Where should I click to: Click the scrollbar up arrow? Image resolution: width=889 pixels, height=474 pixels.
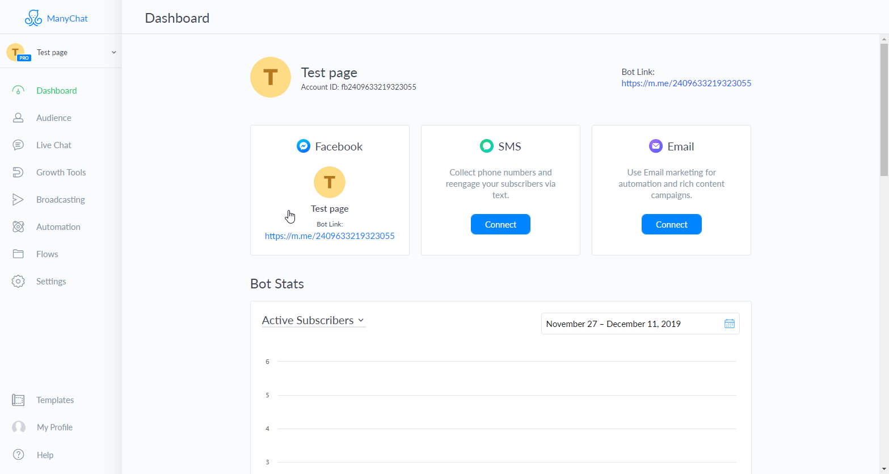coord(884,39)
